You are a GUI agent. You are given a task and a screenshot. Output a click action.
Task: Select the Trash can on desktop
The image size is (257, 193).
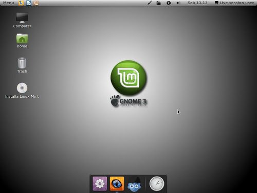pos(22,65)
